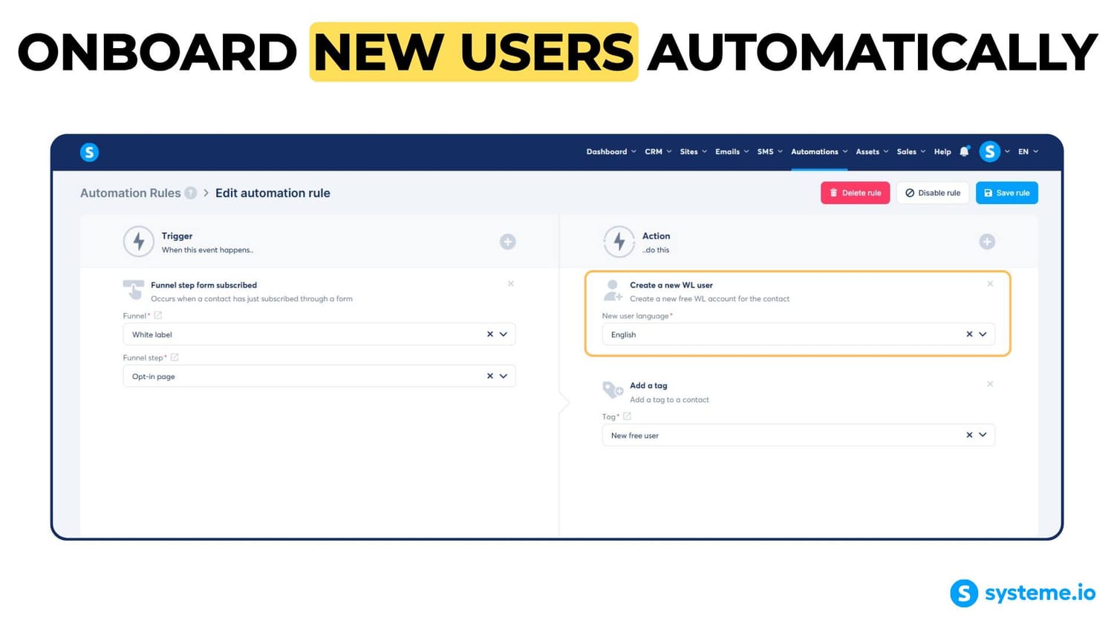Click the systeme.io logo in the navbar
The height and width of the screenshot is (626, 1114).
tap(89, 152)
